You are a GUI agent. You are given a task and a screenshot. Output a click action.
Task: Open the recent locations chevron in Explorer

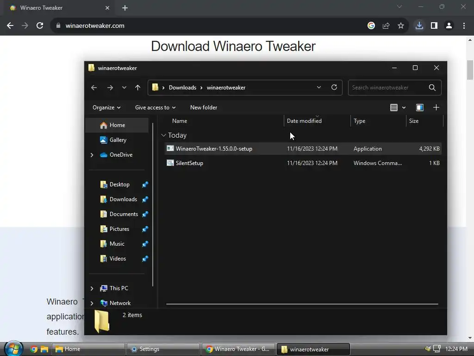pyautogui.click(x=124, y=88)
